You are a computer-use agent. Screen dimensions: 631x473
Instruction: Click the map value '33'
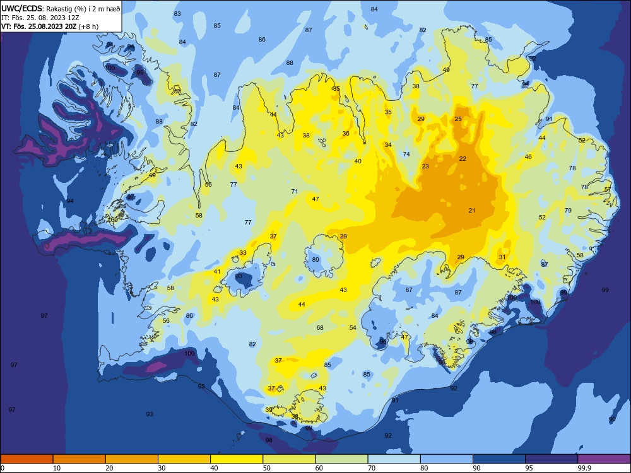click(243, 253)
